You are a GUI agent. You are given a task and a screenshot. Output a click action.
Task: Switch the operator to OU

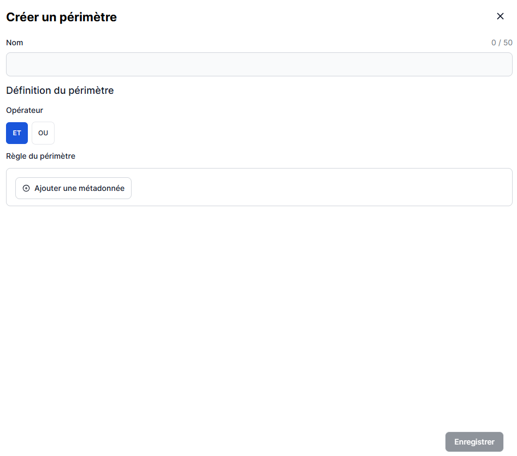(x=43, y=133)
